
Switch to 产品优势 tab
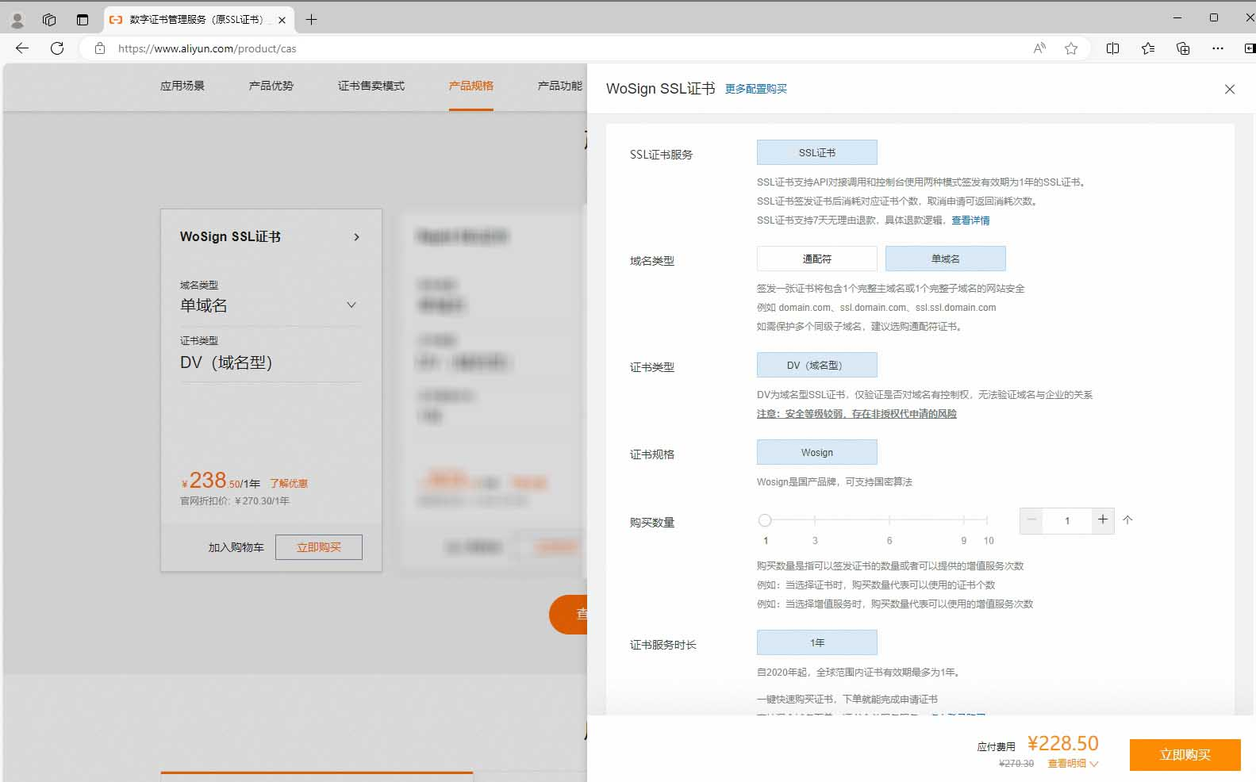[x=271, y=86]
